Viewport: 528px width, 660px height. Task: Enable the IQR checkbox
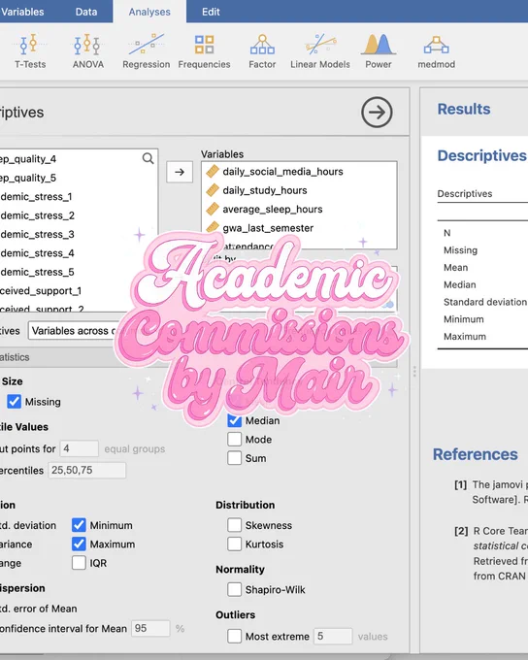pos(79,563)
